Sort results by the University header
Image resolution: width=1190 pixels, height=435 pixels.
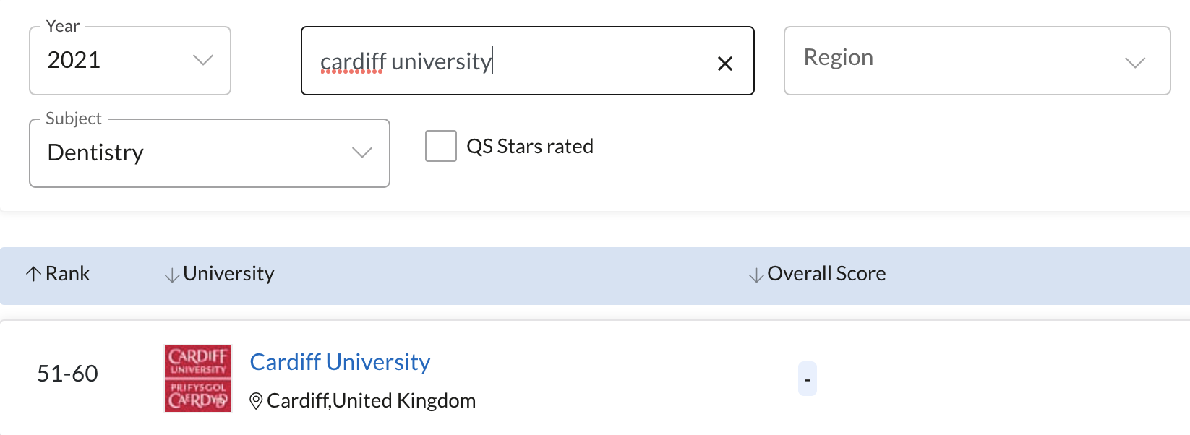click(x=228, y=274)
